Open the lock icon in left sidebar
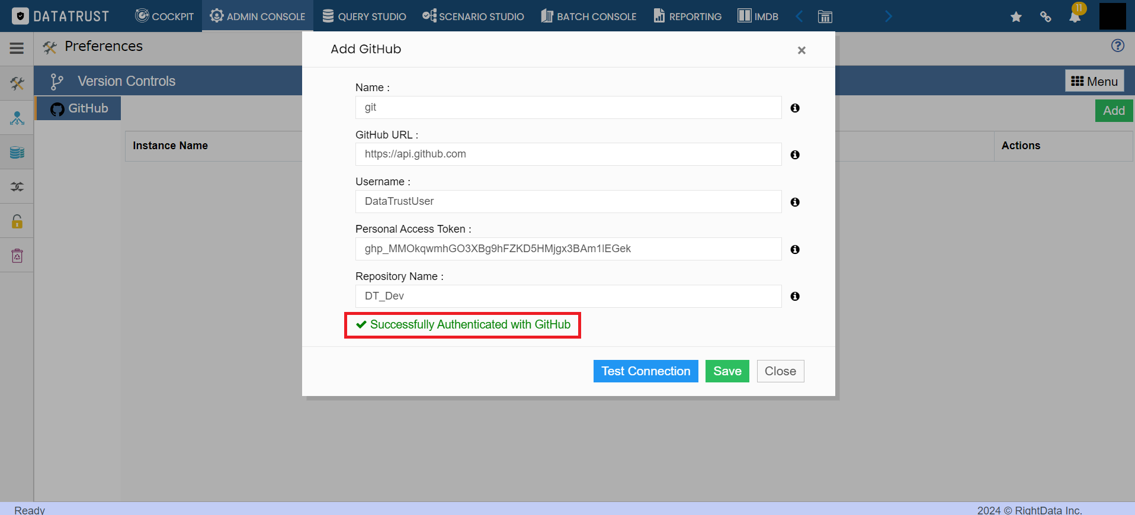 tap(17, 221)
